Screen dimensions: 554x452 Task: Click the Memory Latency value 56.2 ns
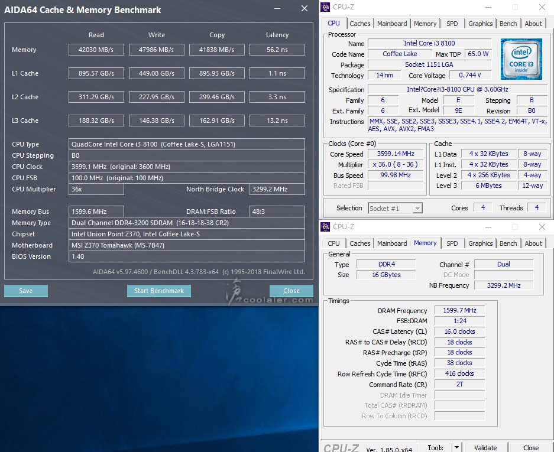(277, 50)
